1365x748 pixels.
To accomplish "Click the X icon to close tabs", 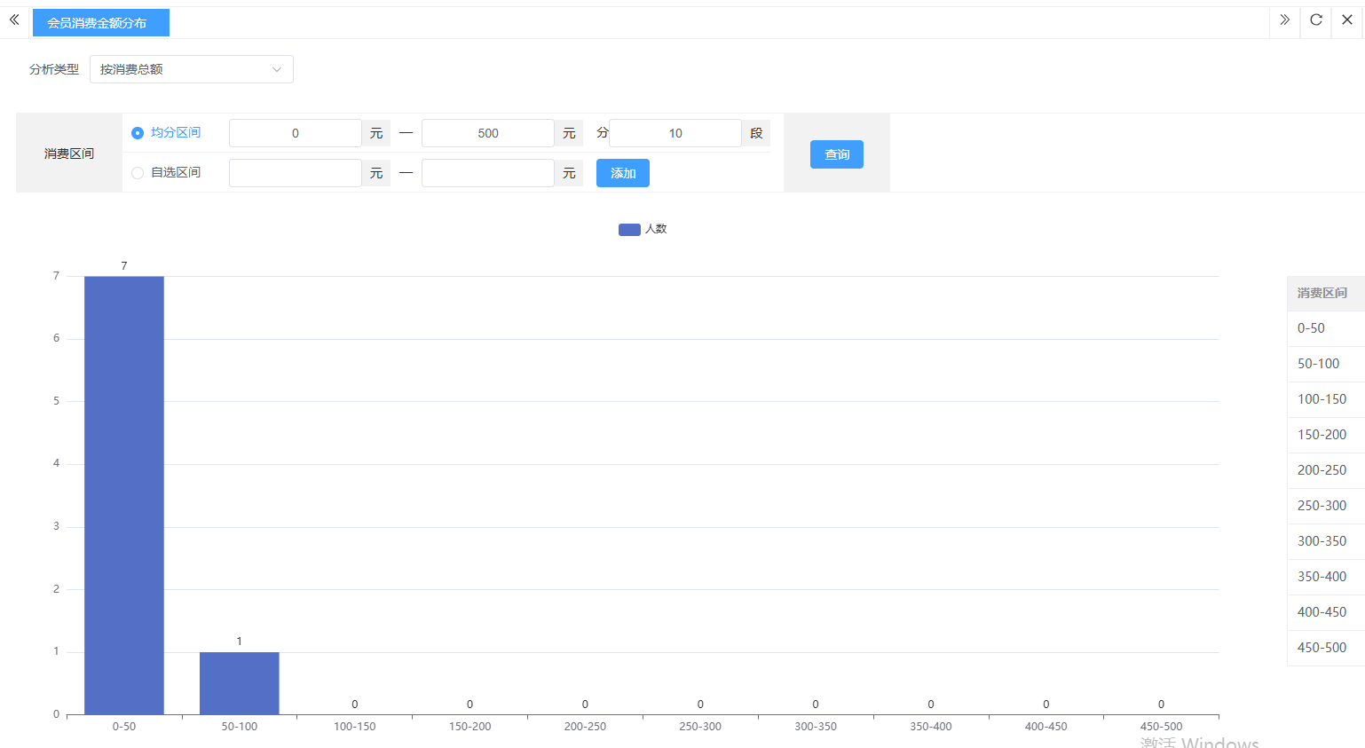I will point(1347,20).
